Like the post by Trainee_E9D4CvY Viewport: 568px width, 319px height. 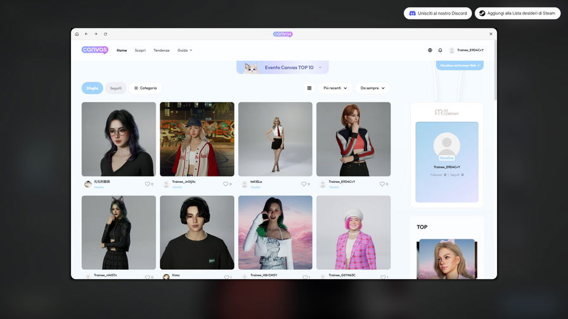coord(382,184)
